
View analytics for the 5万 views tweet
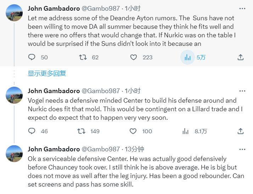[187, 57]
